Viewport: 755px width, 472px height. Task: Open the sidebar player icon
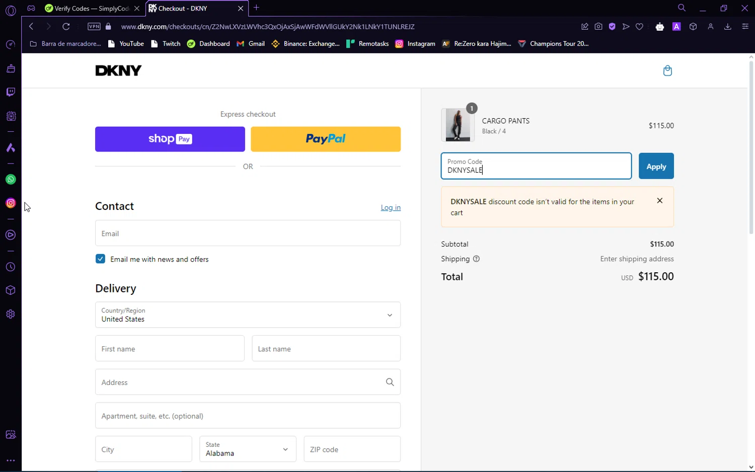(x=11, y=235)
